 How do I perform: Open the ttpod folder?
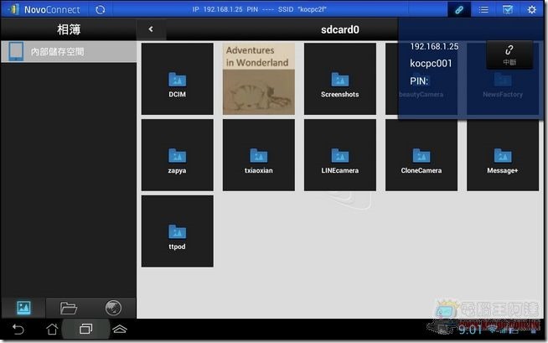[177, 231]
